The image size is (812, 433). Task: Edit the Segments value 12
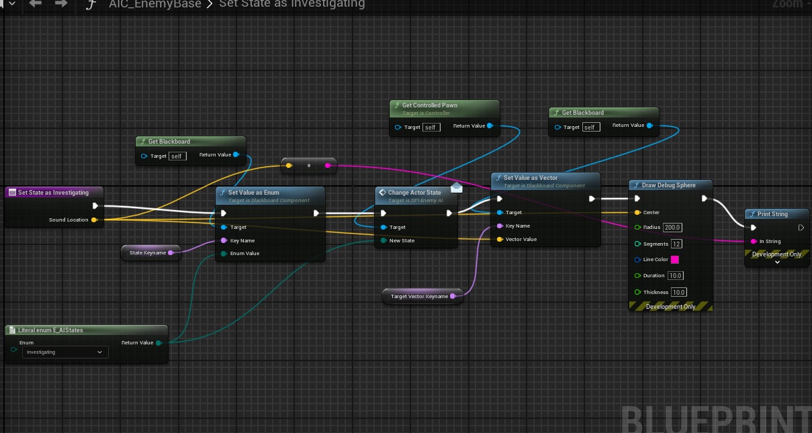tap(676, 244)
